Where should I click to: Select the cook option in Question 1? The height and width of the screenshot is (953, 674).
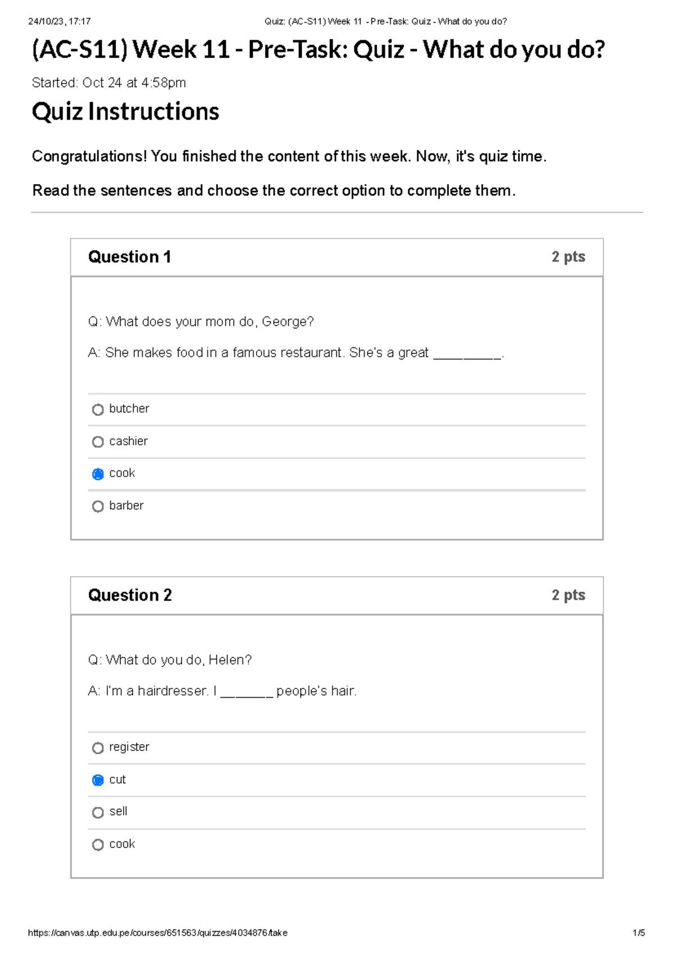(98, 474)
